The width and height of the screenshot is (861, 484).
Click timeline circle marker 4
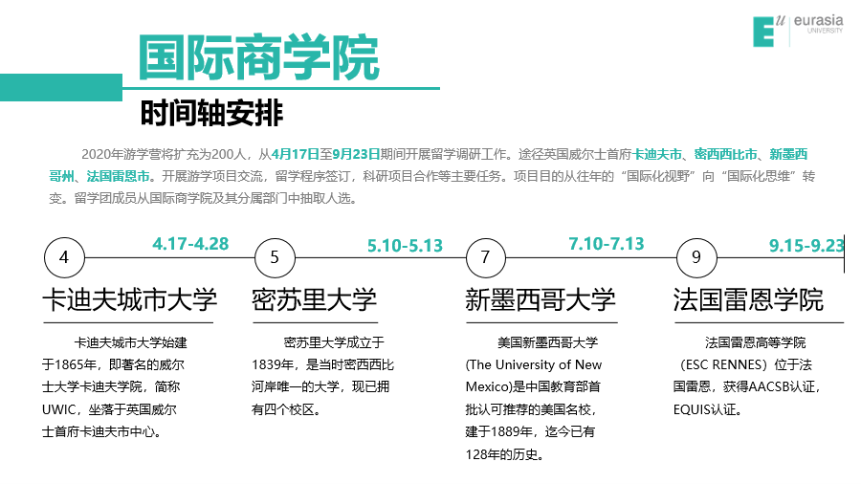click(64, 257)
